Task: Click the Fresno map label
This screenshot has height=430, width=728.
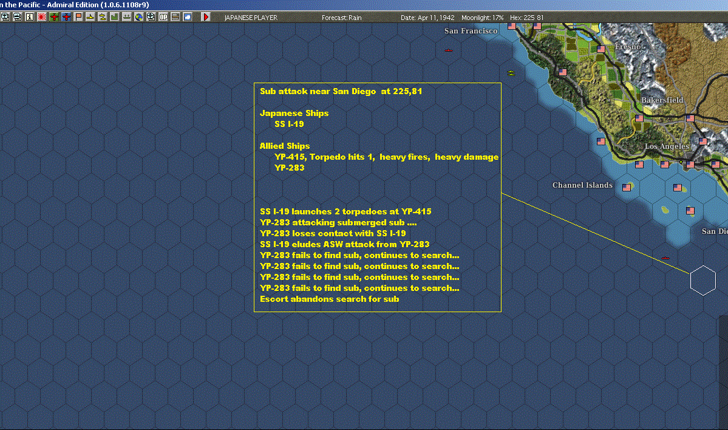Action: click(x=628, y=46)
